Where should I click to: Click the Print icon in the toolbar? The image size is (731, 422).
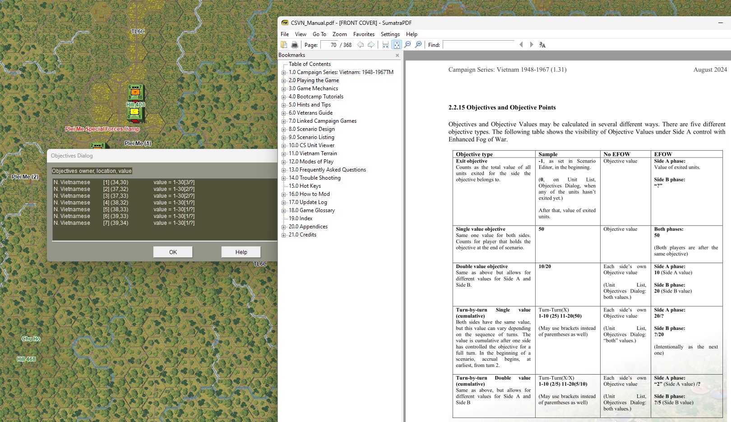[x=295, y=45]
